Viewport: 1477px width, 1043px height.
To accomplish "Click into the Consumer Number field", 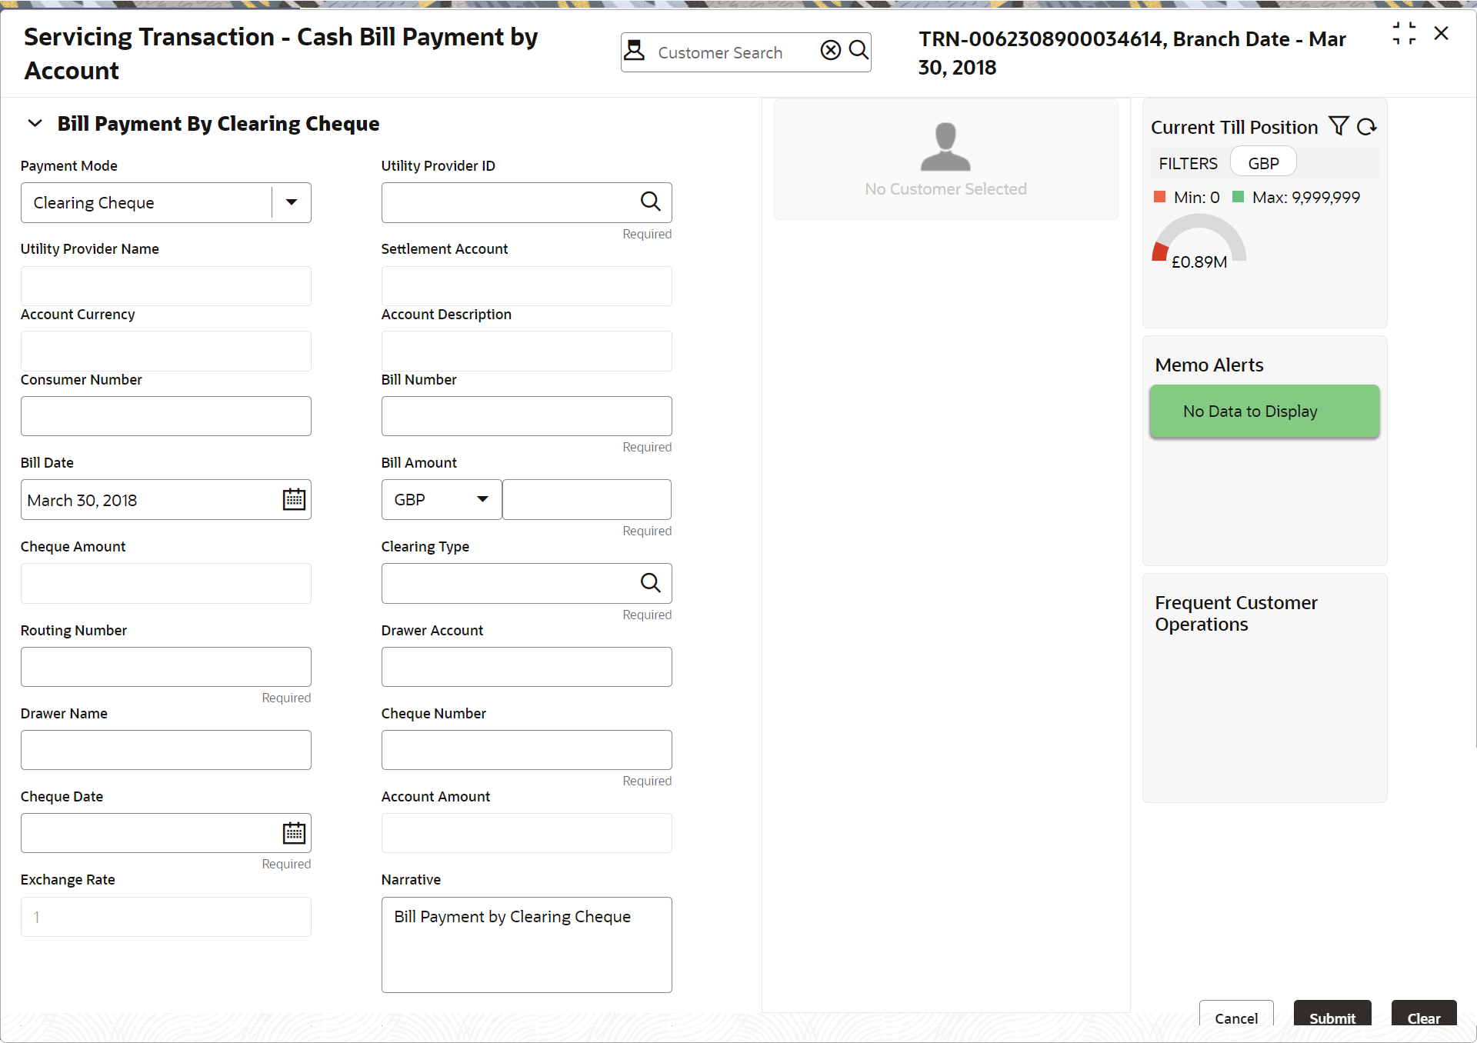I will tap(166, 416).
